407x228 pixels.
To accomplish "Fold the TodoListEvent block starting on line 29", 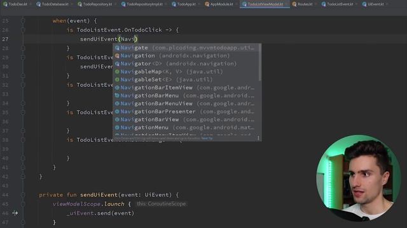I will 23,58.
